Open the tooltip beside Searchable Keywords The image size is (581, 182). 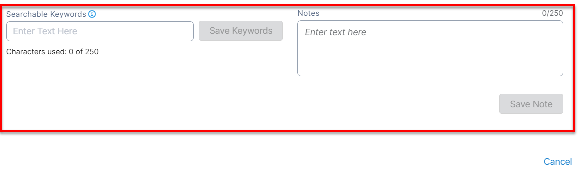[x=92, y=14]
